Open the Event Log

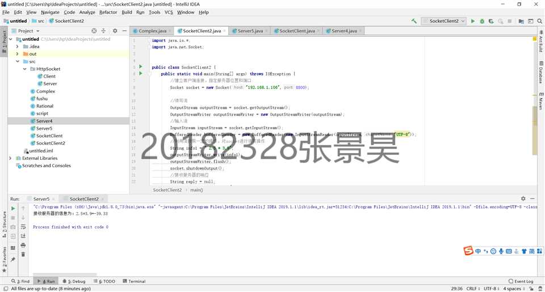click(x=521, y=281)
